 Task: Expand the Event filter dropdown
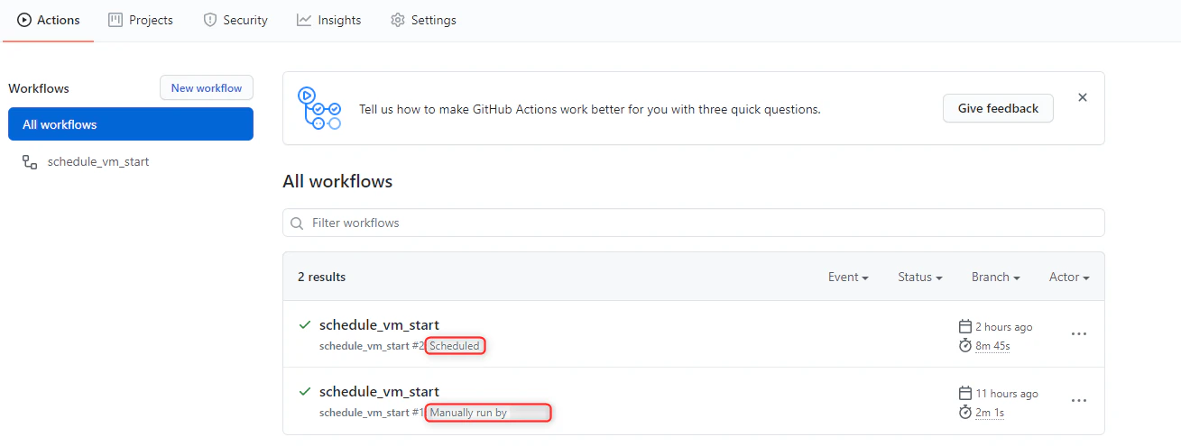tap(848, 277)
